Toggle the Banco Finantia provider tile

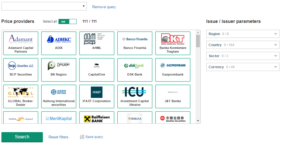(x=135, y=43)
